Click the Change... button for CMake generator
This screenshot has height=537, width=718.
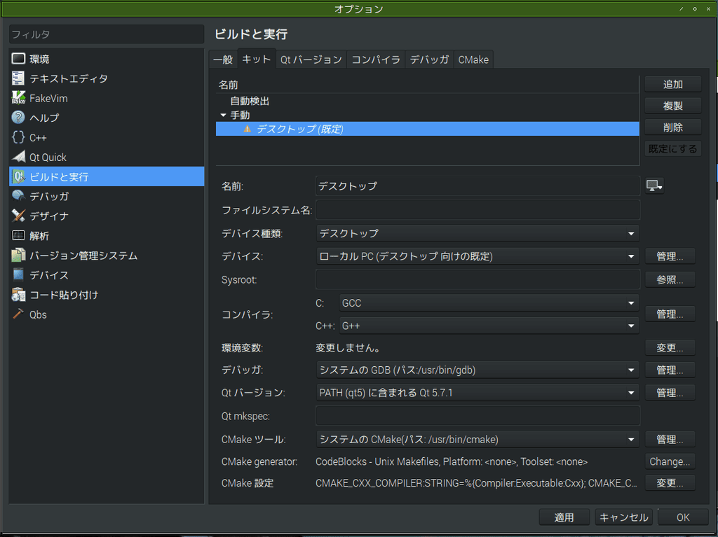tap(670, 461)
